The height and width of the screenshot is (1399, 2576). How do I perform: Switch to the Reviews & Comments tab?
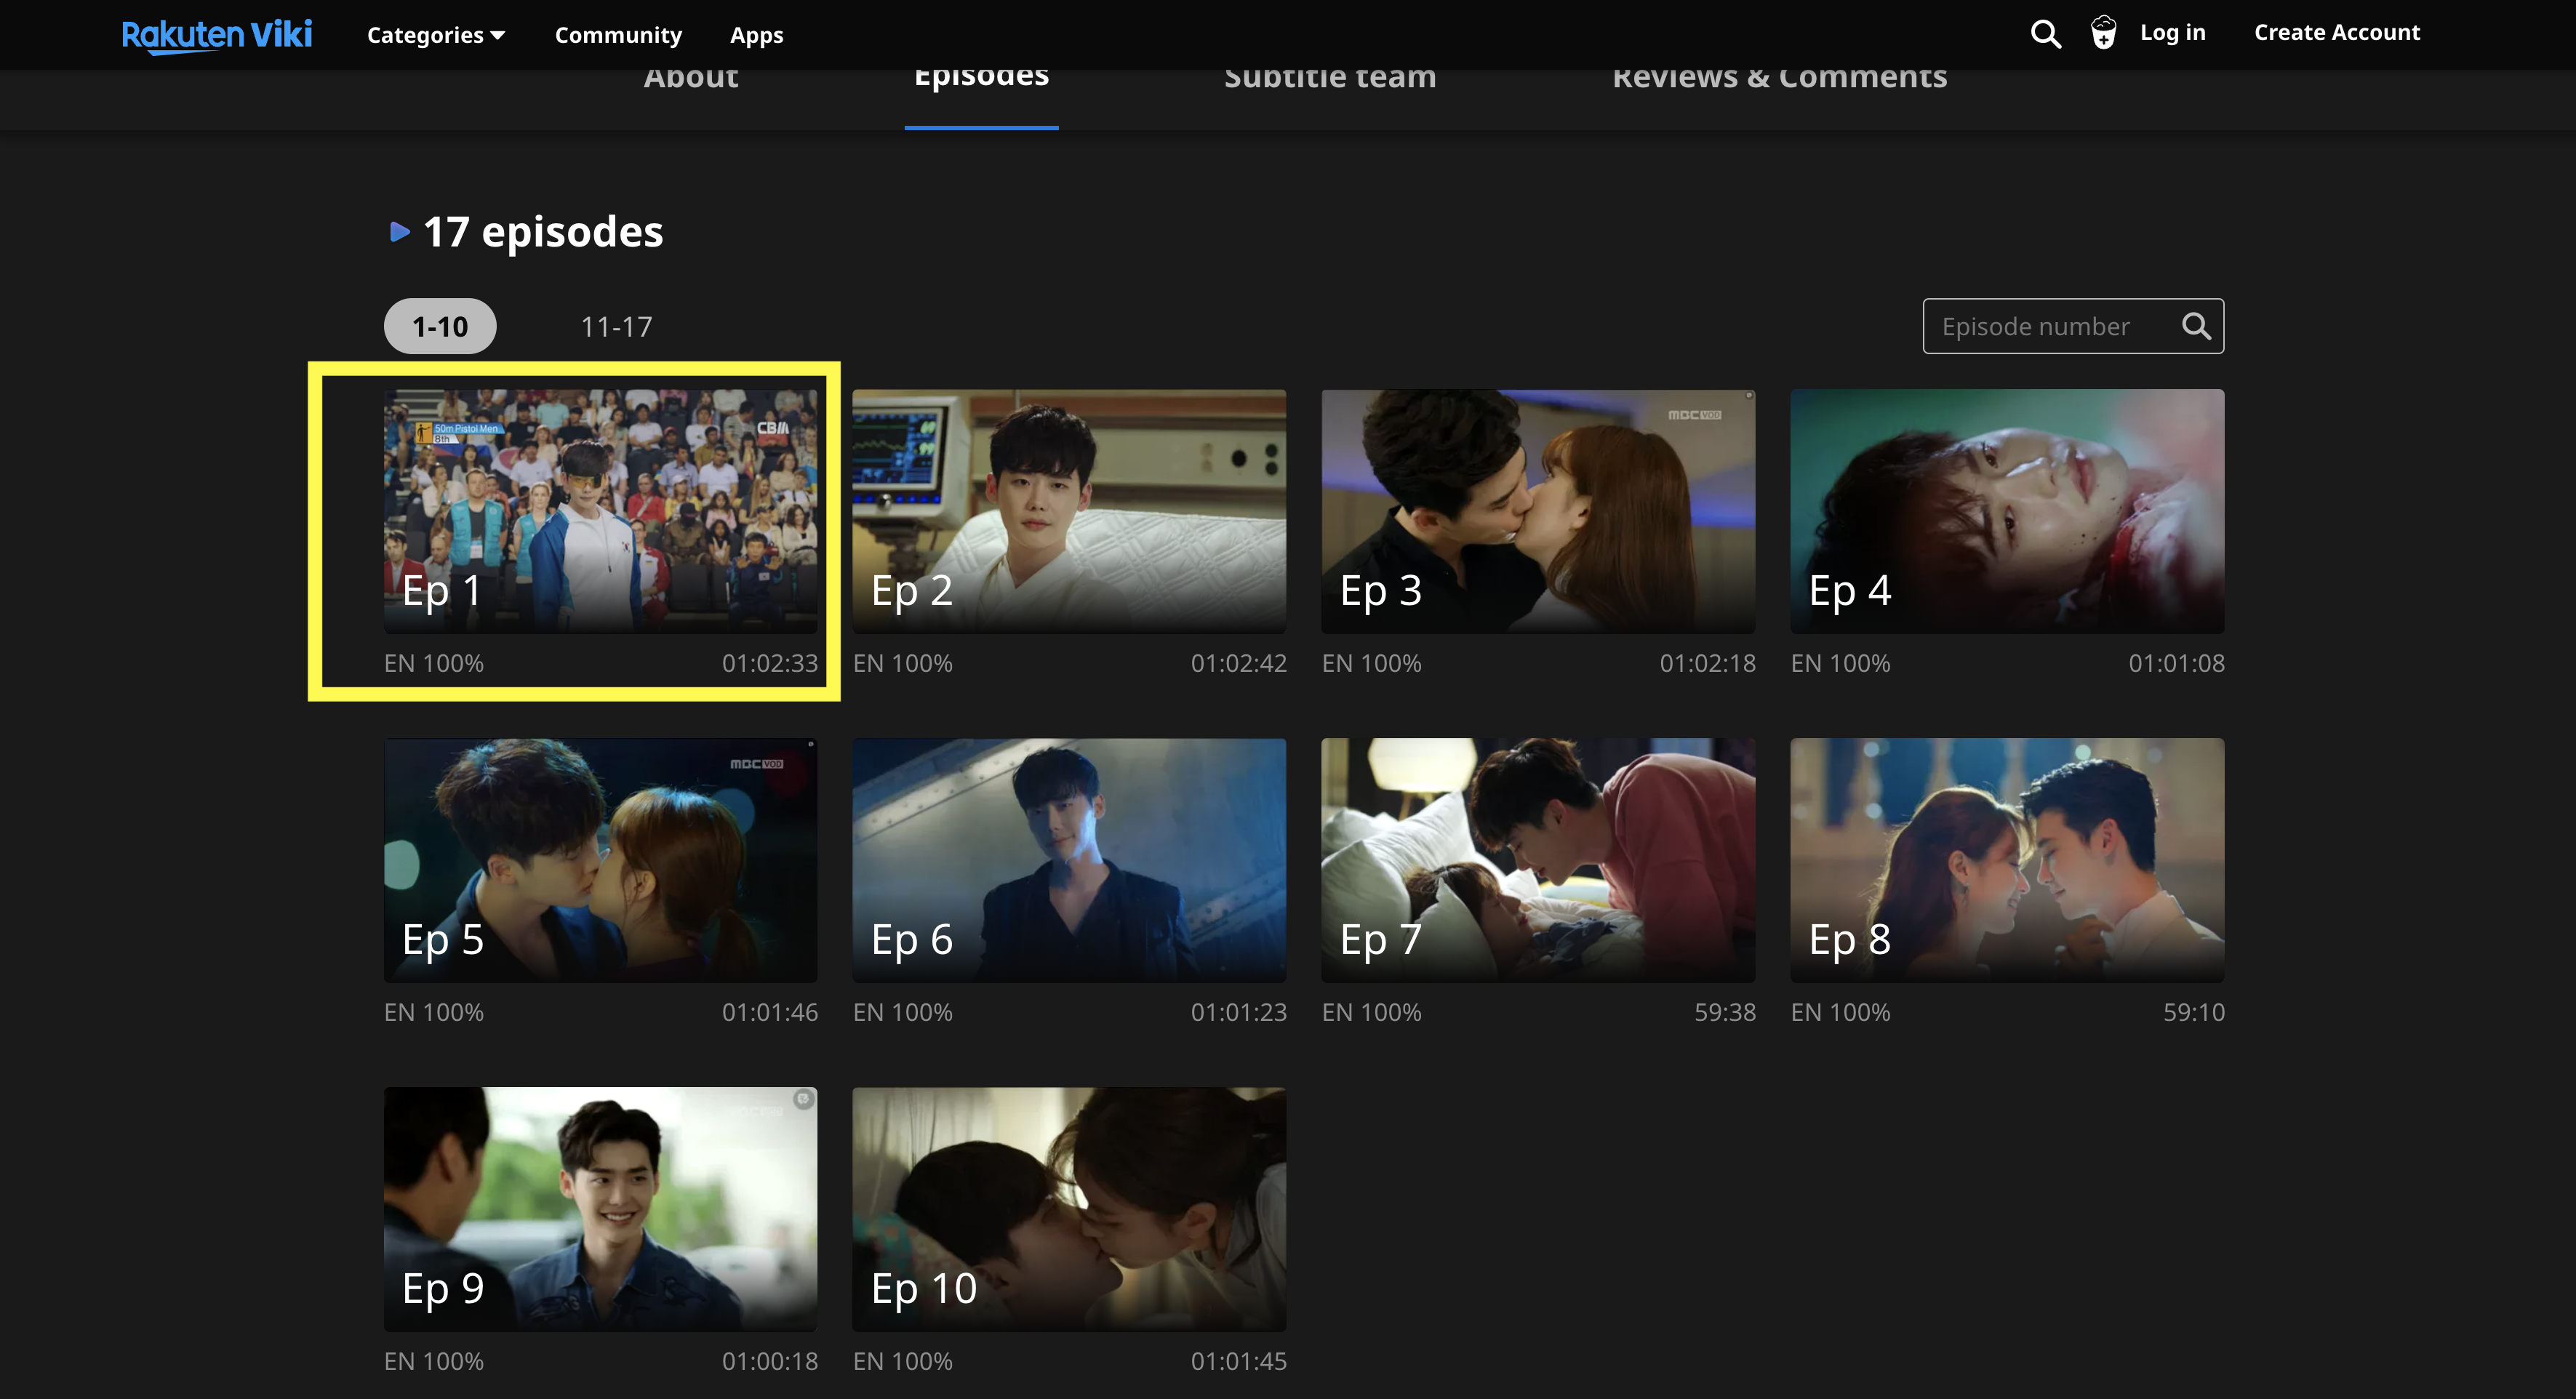1780,74
